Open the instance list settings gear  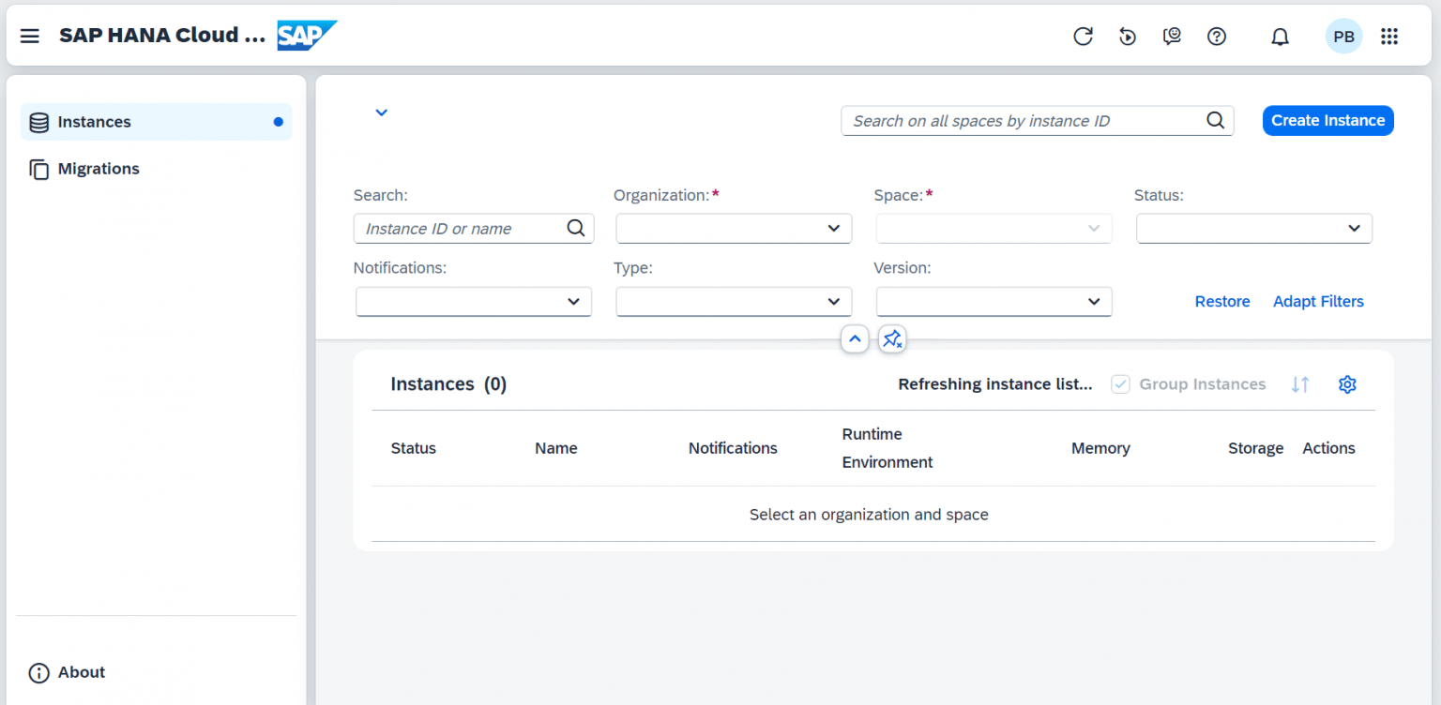[x=1347, y=384]
